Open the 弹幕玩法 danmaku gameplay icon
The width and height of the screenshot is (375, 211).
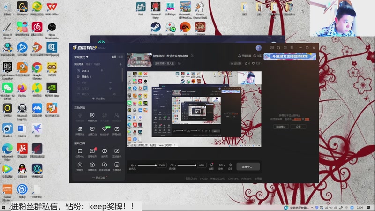[x=80, y=131]
